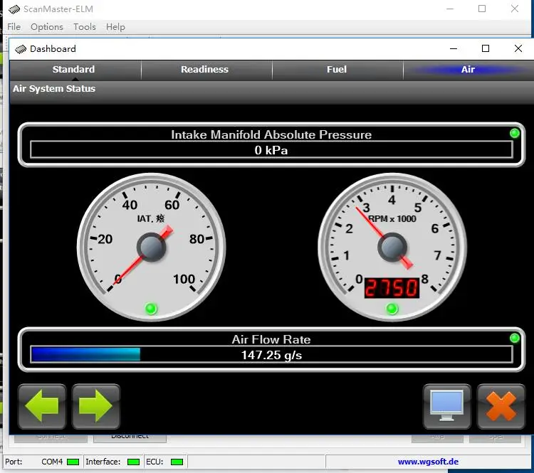Viewport: 534px width, 473px height.
Task: Open the Tools menu
Action: coord(85,27)
